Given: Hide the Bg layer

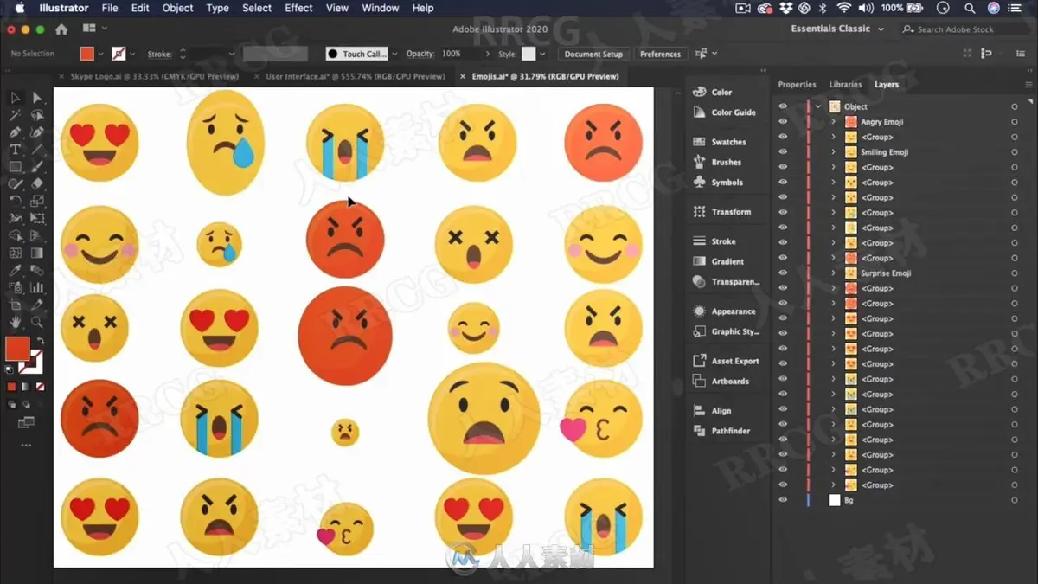Looking at the screenshot, I should (783, 500).
